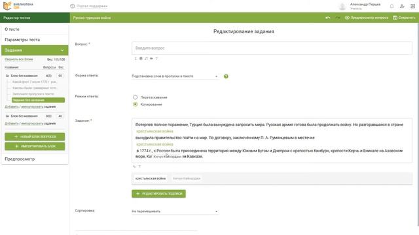
Task: Click 'импортировать' link under second block
Action: [x=32, y=123]
